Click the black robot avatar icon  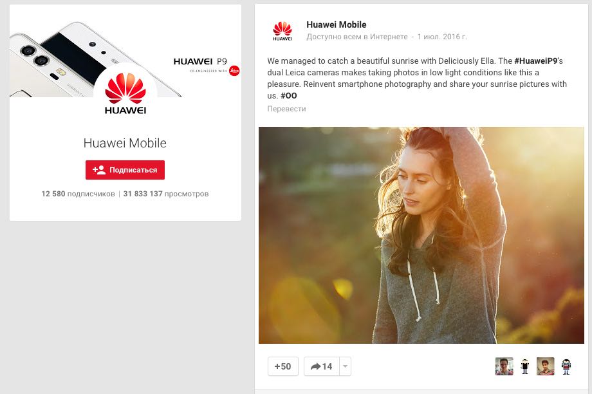pos(525,366)
